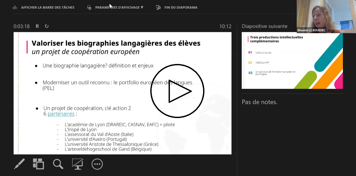This screenshot has width=356, height=176.
Task: Open the see all slides grid
Action: click(38, 164)
